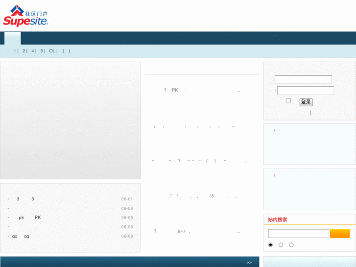
Task: Click the username field in the login box
Action: pos(303,79)
